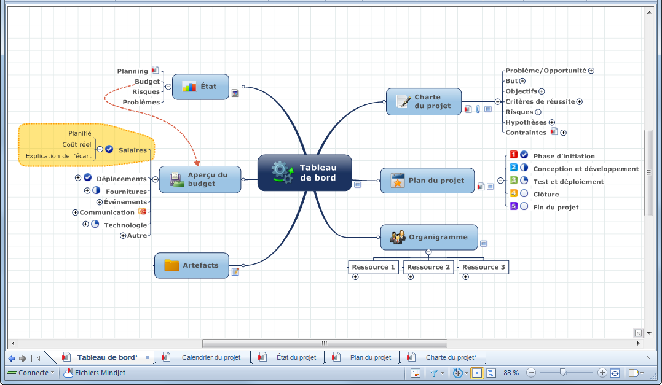Click the Planning topic map link icon
This screenshot has height=385, width=662.
(x=155, y=71)
